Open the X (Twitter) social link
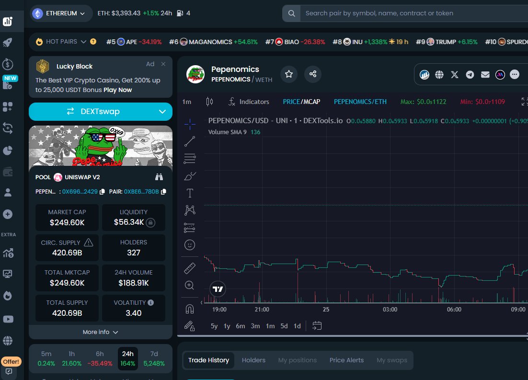 (455, 74)
